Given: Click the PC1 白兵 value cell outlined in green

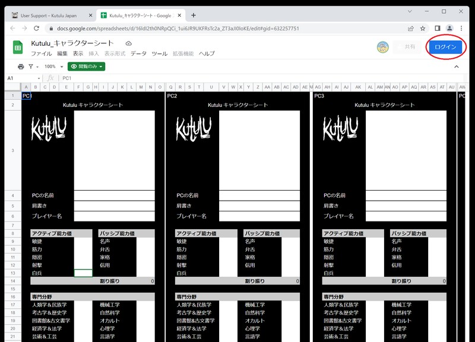Looking at the screenshot, I should point(83,273).
